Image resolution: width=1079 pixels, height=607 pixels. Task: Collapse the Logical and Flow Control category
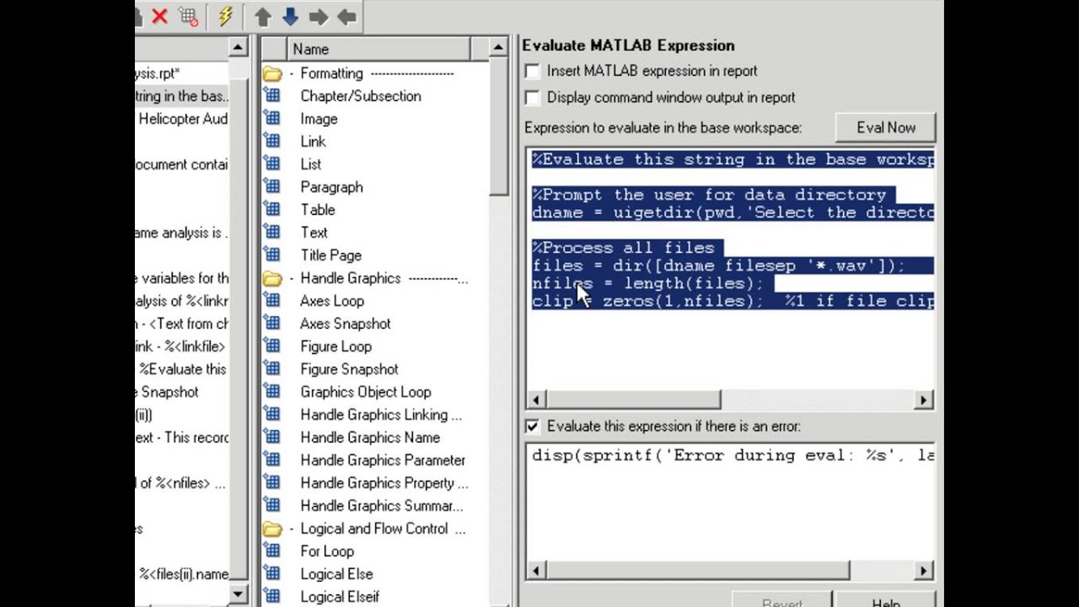tap(292, 529)
